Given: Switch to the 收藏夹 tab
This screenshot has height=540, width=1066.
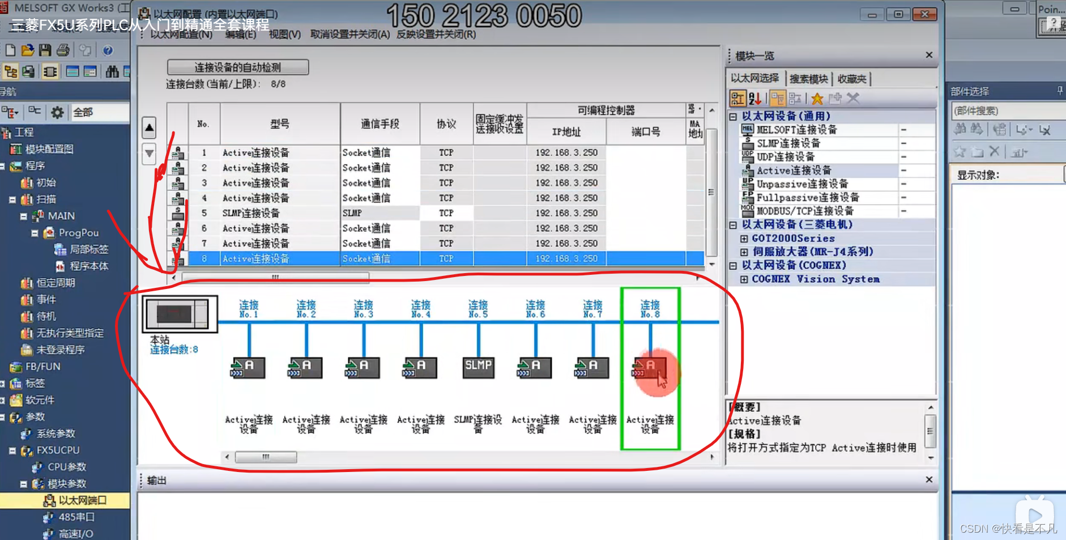Looking at the screenshot, I should (852, 79).
